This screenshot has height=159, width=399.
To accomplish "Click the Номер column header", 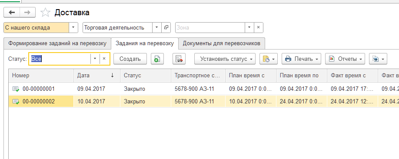I will click(41, 76).
